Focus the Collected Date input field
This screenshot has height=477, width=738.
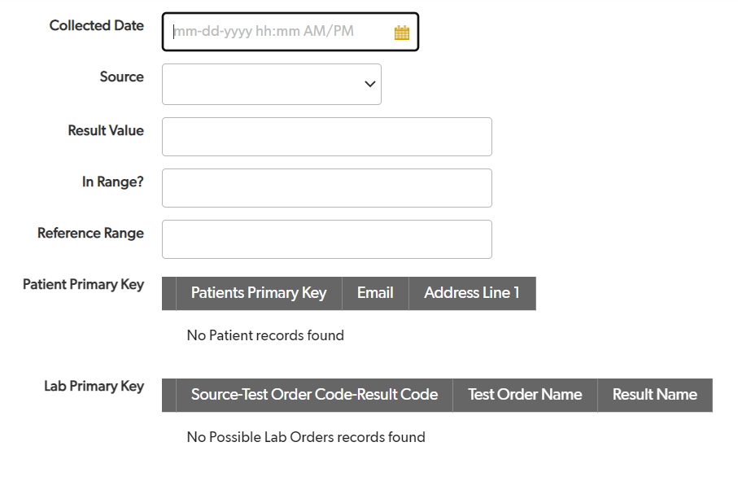[282, 32]
